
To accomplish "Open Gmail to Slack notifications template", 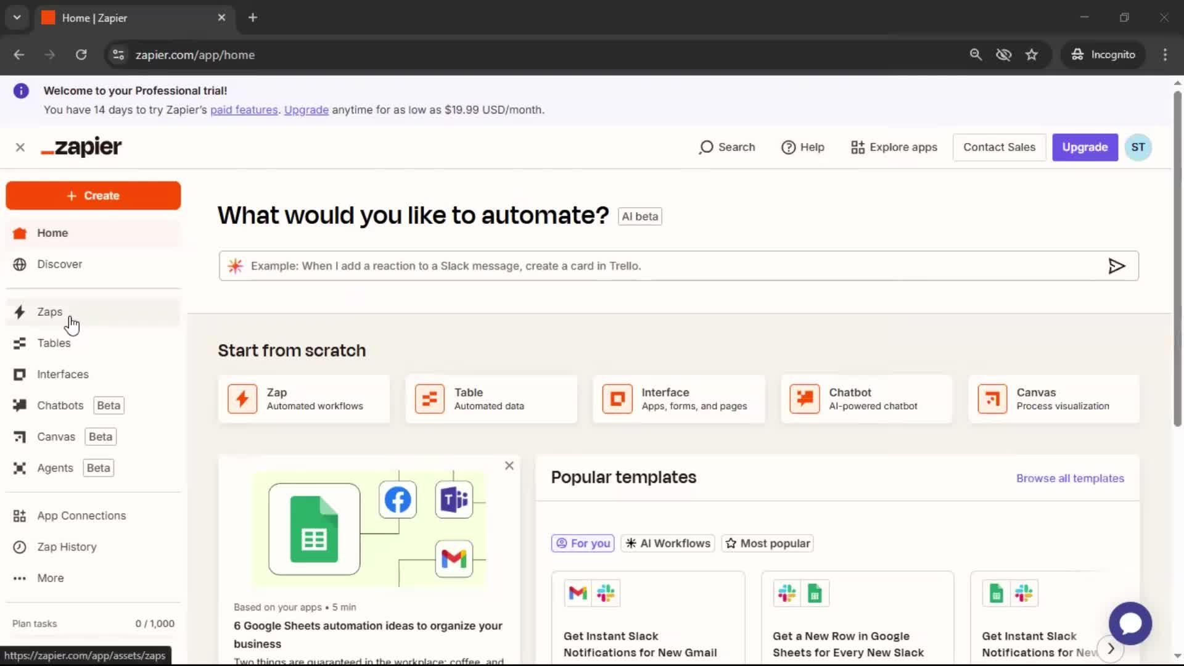I will click(648, 617).
